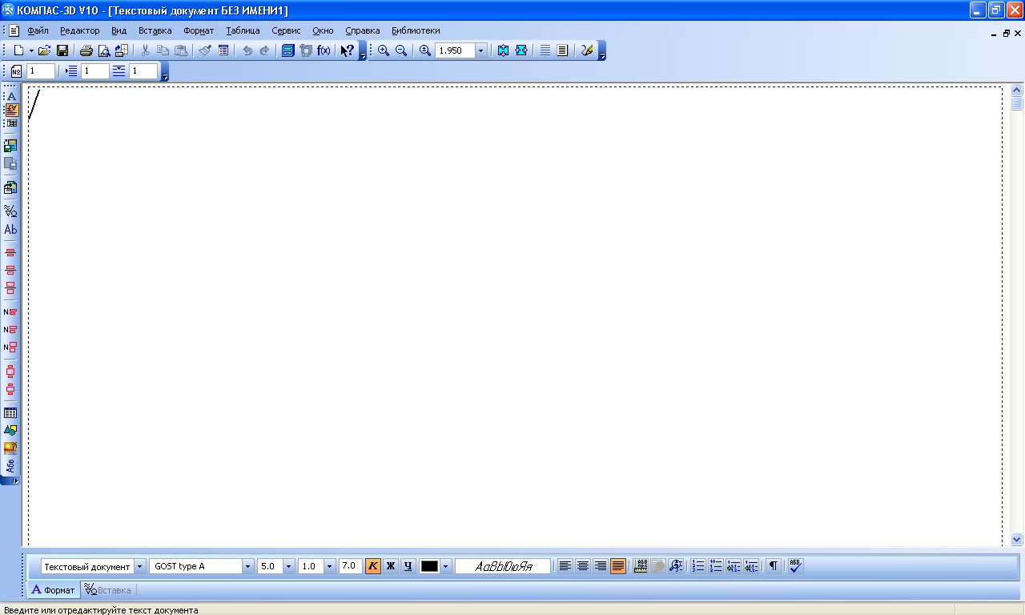Viewport: 1025px width, 615px height.
Task: Click the greyed-out Paste clipboard icon
Action: click(x=180, y=50)
